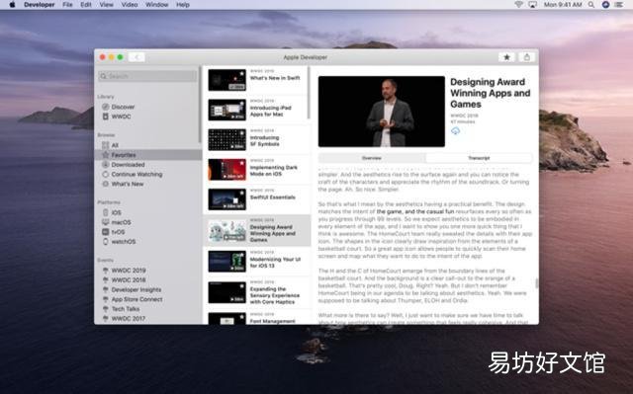Click the All grid icon in Browse

click(106, 145)
